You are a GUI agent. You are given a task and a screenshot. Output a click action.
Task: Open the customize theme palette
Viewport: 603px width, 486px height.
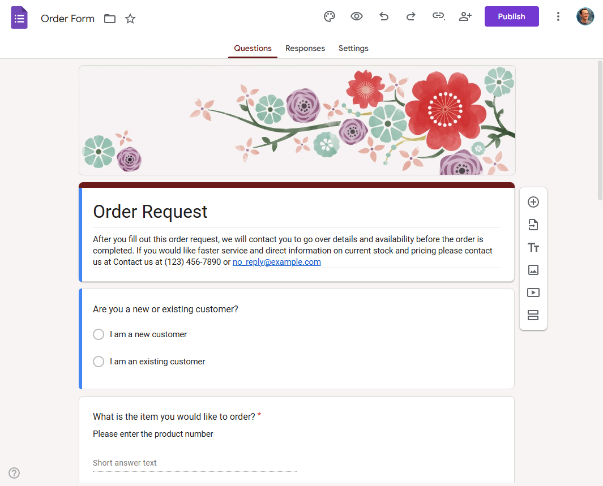329,16
